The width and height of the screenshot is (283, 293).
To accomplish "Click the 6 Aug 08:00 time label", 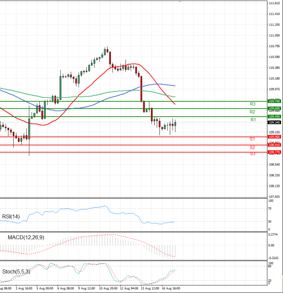I will (x=66, y=288).
